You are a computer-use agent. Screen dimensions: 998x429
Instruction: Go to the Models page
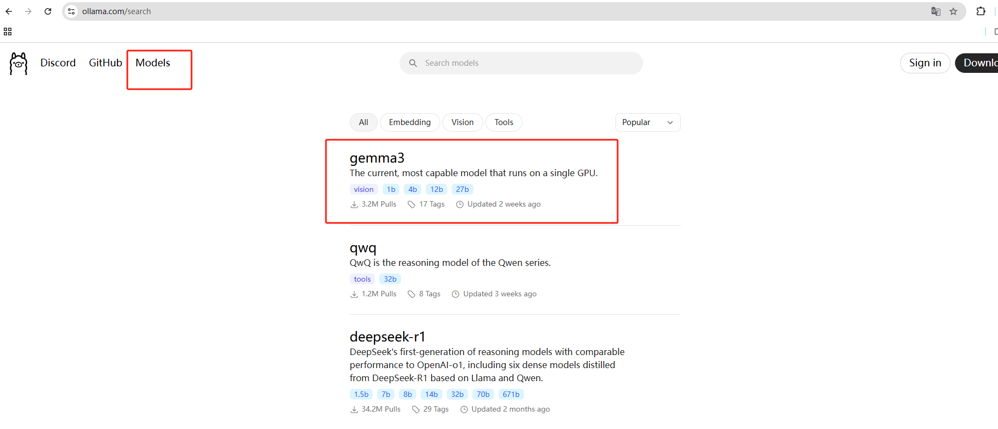point(153,63)
